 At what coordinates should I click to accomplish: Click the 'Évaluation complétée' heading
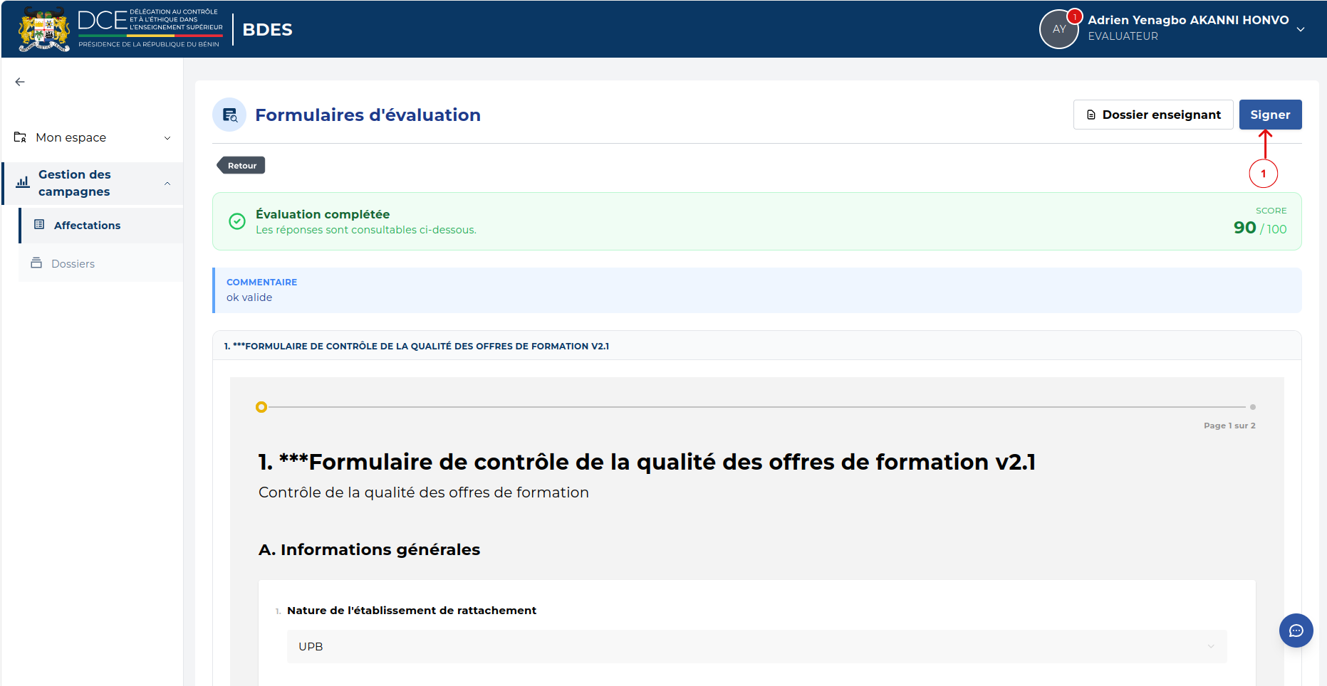(x=323, y=214)
